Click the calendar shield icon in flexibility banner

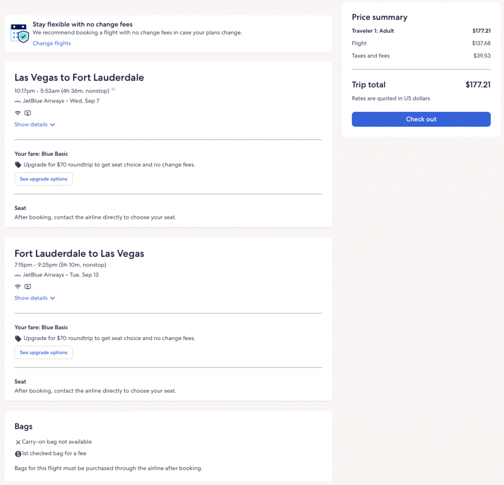(x=20, y=33)
